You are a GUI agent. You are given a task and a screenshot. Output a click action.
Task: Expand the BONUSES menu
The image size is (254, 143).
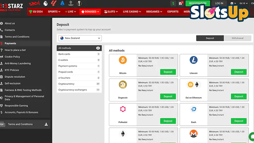[x=90, y=12]
